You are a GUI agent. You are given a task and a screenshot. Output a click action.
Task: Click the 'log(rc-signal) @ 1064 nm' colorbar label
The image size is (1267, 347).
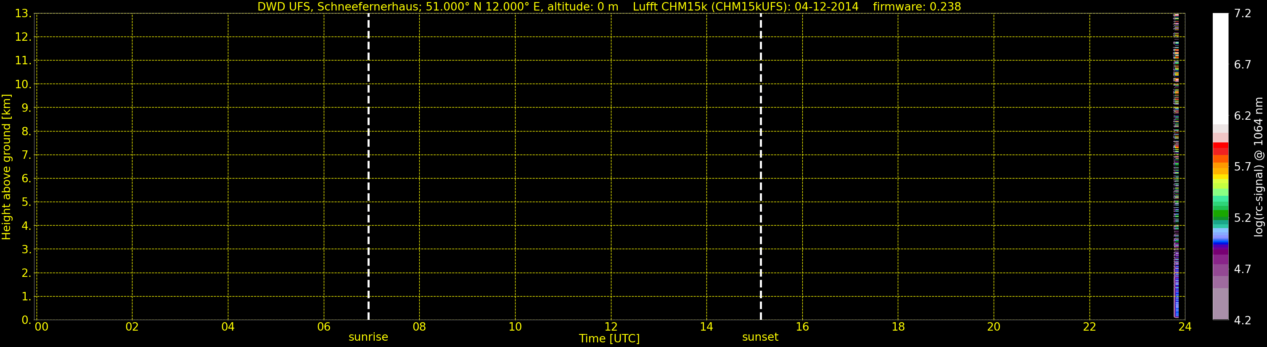1259,167
